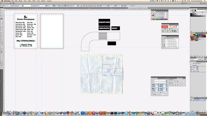Click the Stop button in Actions panel
The image size is (207, 116).
(x=163, y=48)
